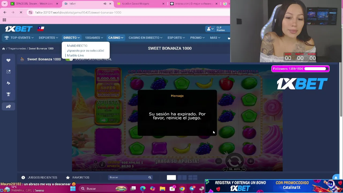Screen dimensions: 343x193
Task: Click the Windows taskbar Buscar search box
Action: tap(103, 189)
